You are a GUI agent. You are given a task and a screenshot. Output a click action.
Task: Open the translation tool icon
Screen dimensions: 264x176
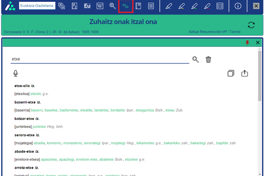[x=62, y=6]
